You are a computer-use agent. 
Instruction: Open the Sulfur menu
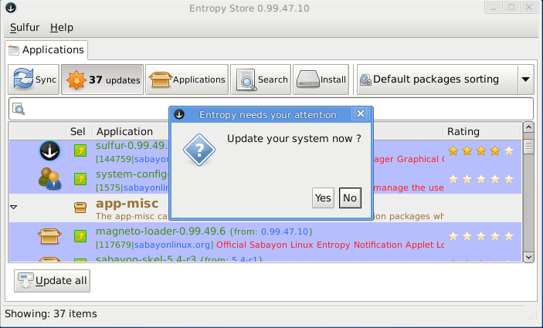point(25,27)
